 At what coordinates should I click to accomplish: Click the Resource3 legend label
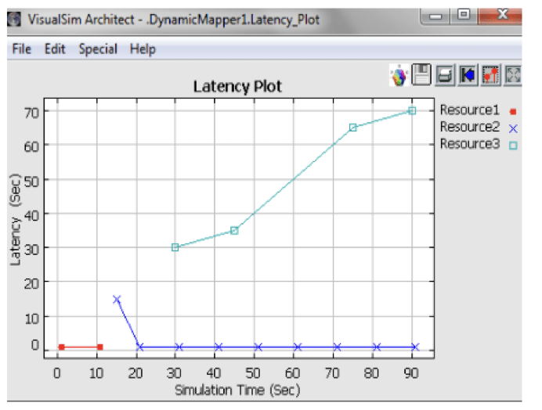point(469,143)
